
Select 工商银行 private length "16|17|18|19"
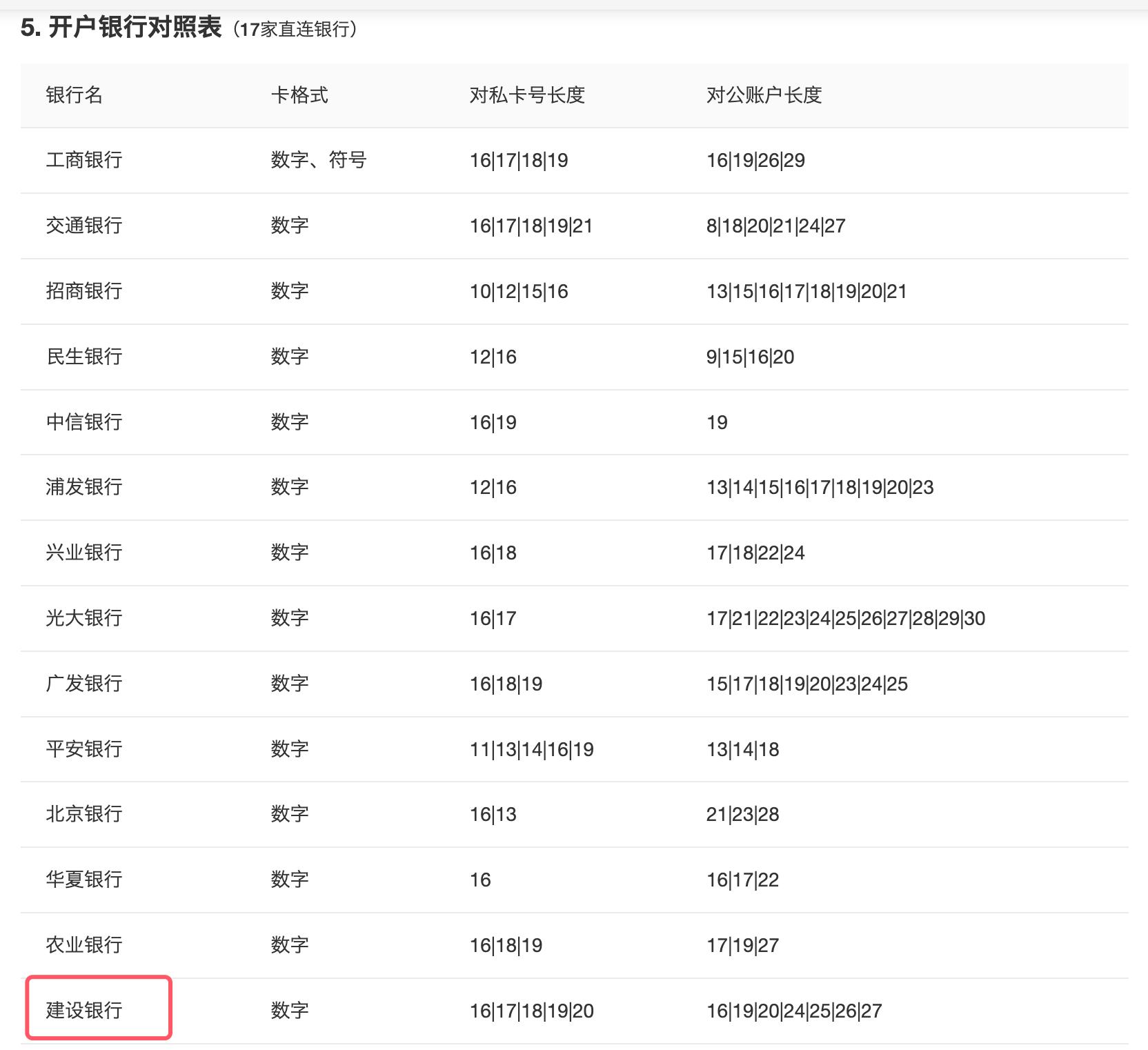point(519,161)
